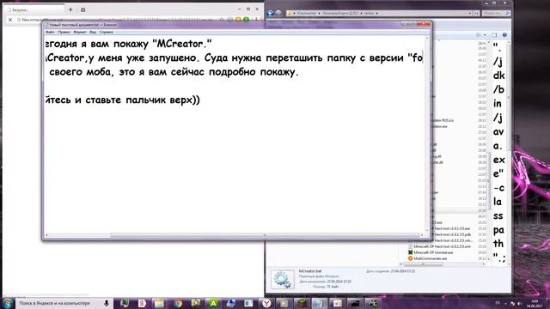The image size is (550, 309).
Task: Toggle Explorer preview pane button
Action: [494, 35]
